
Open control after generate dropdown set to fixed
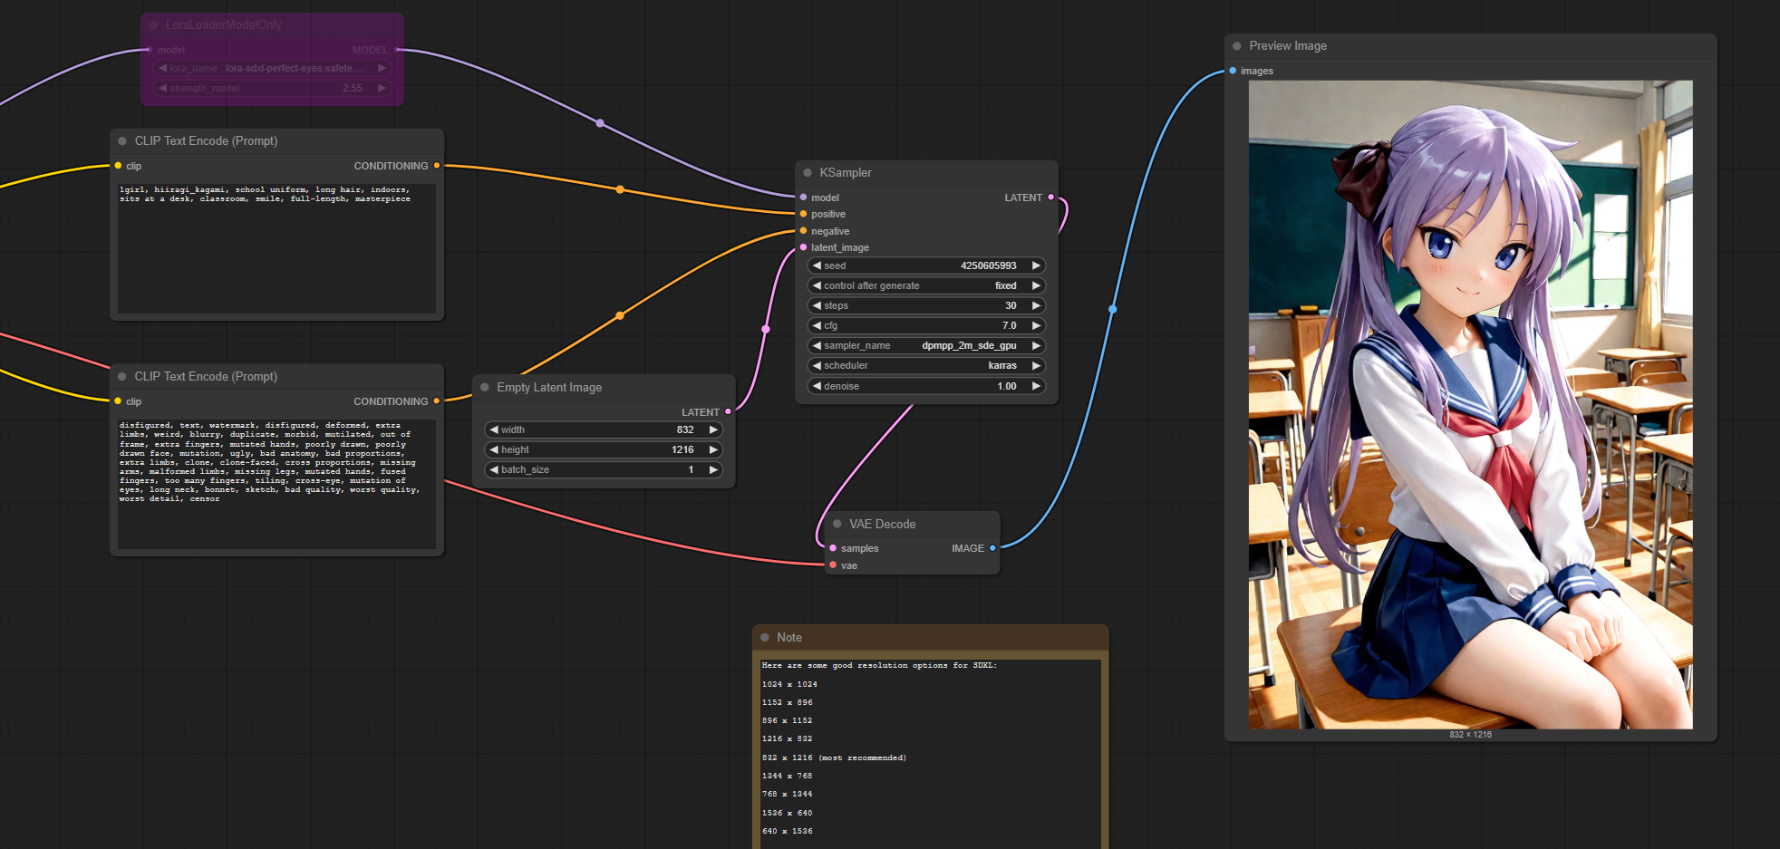926,285
